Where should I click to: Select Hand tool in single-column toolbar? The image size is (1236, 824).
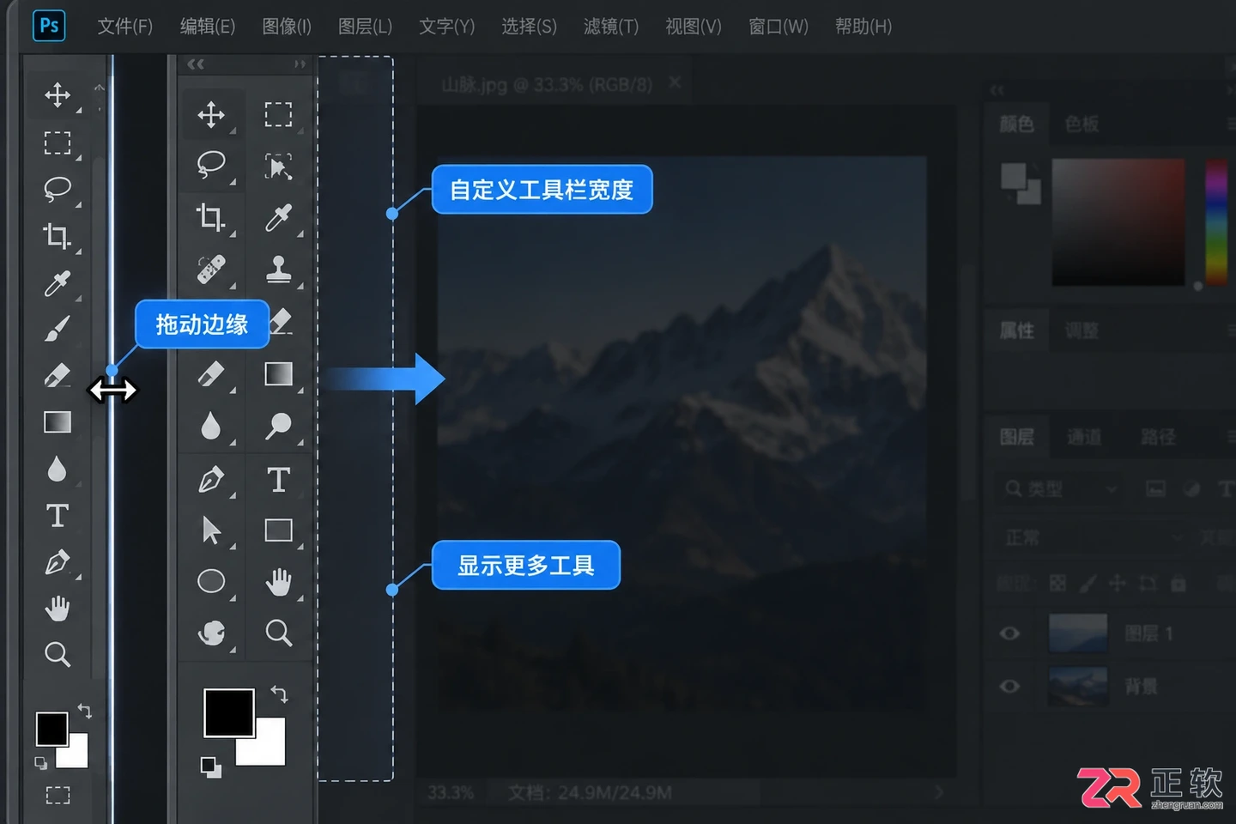[x=58, y=609]
